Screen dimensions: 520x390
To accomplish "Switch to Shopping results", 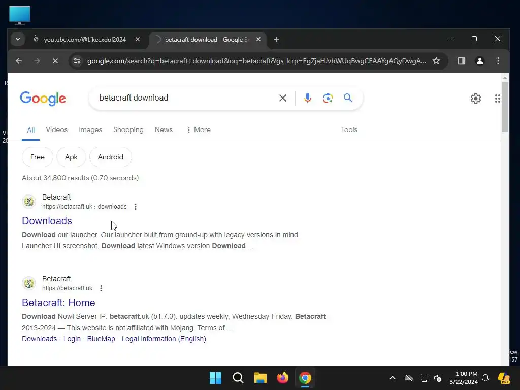I will pyautogui.click(x=128, y=129).
